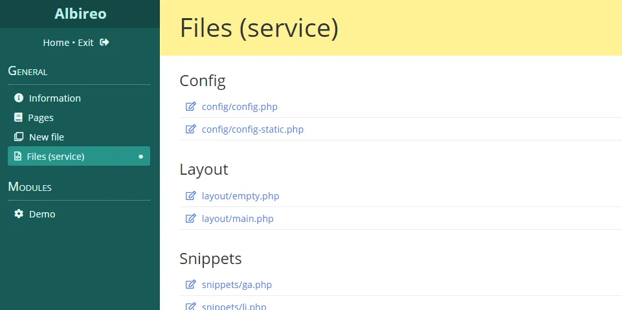Open the Pages menu item
This screenshot has height=310, width=622.
(41, 118)
